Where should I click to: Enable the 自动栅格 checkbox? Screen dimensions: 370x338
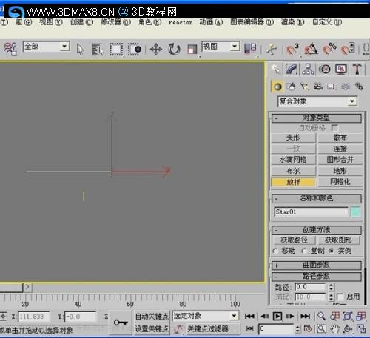tap(334, 128)
